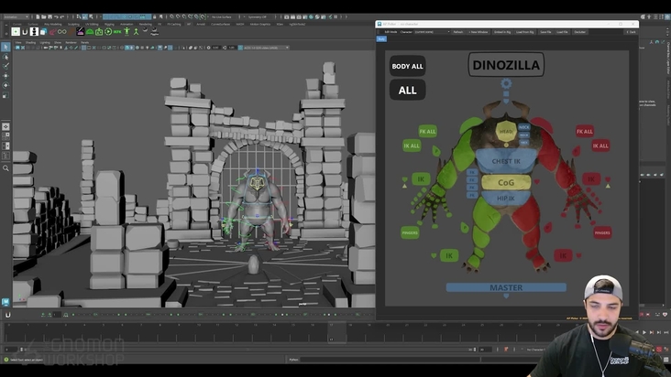Click the green IK ALL button
Screen dimensions: 671x377
412,145
